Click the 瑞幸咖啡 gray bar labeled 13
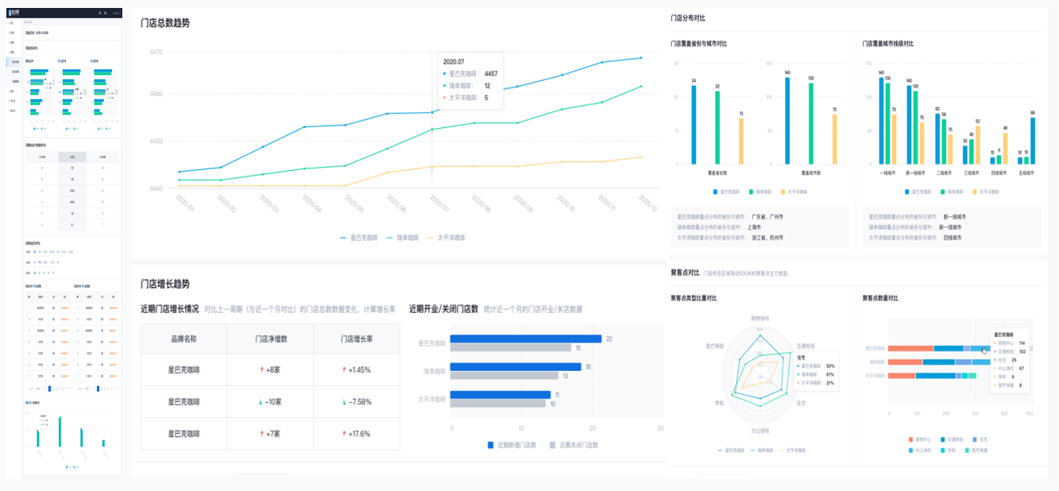Viewport: 1059px width, 491px height. point(504,377)
